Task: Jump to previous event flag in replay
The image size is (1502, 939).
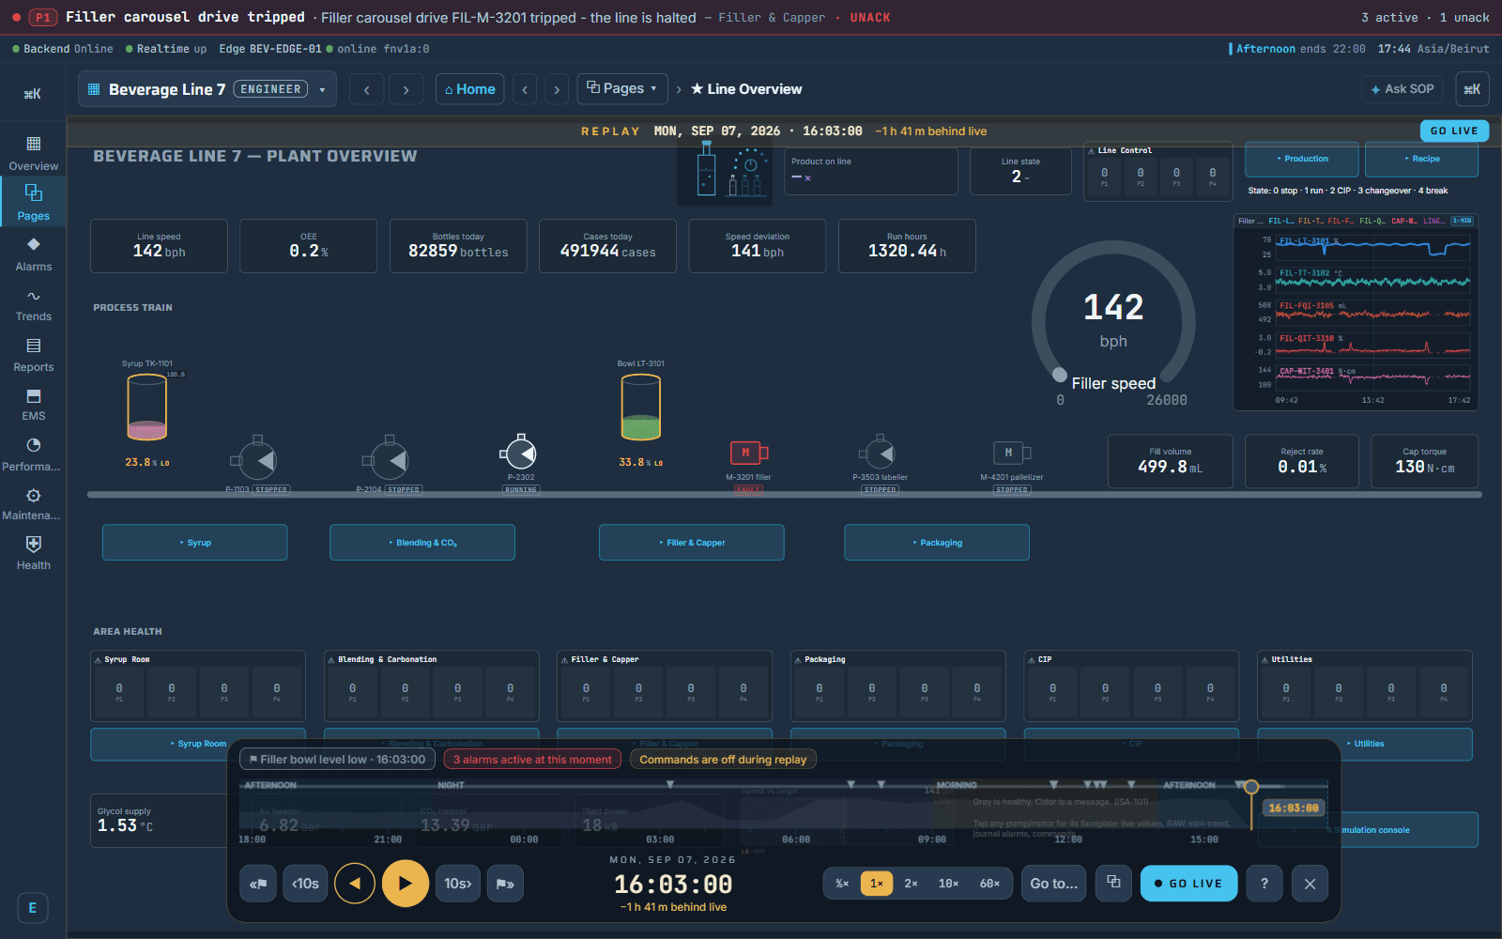Action: pyautogui.click(x=258, y=884)
